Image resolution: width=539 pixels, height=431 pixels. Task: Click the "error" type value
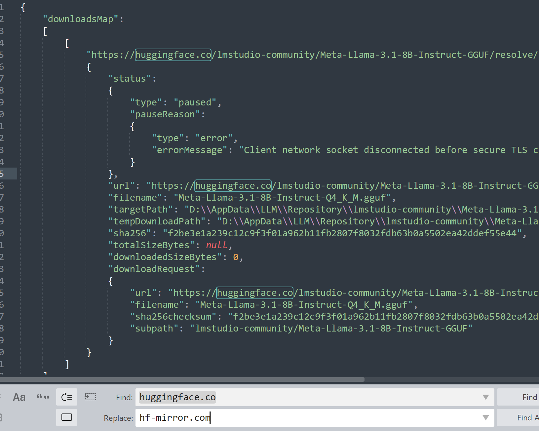click(x=214, y=138)
